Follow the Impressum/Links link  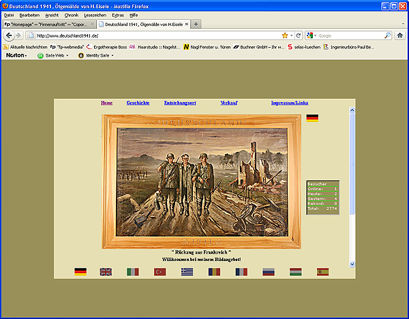click(290, 103)
